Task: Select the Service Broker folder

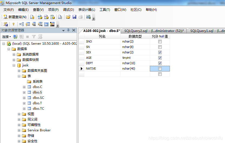Action: [x=39, y=130]
